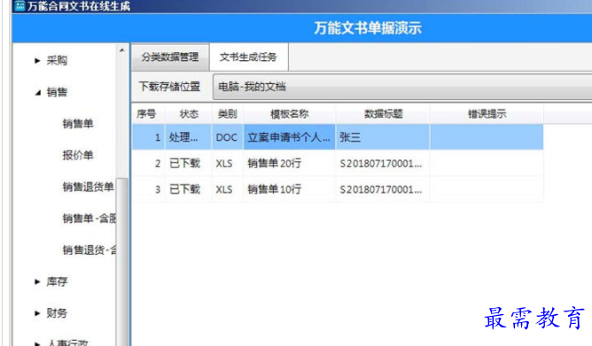This screenshot has width=592, height=346.
Task: Select 采购 in the sidebar tree
Action: [57, 60]
